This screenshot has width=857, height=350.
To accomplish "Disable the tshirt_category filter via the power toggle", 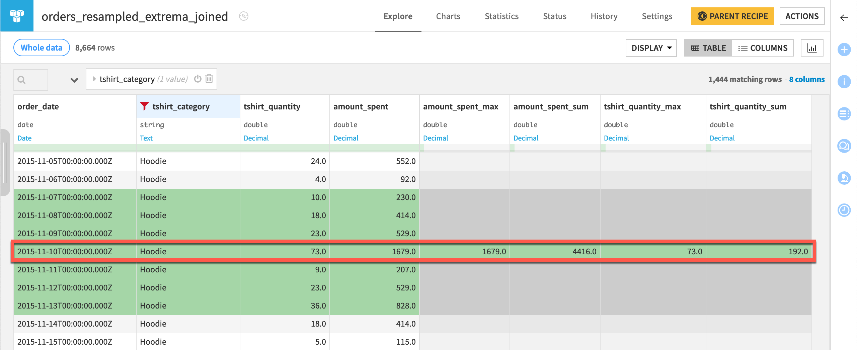I will click(198, 79).
